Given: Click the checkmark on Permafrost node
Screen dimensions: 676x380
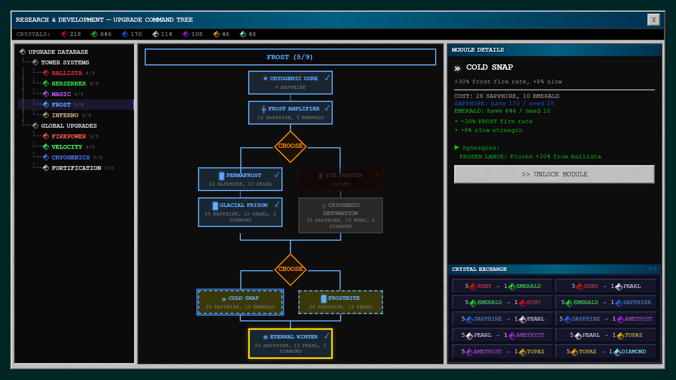Looking at the screenshot, I should (277, 174).
